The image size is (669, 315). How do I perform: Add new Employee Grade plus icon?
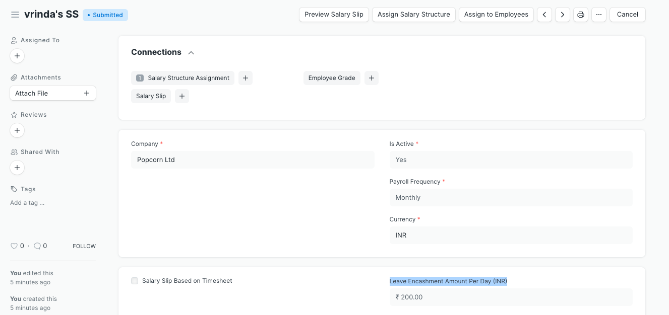click(372, 78)
